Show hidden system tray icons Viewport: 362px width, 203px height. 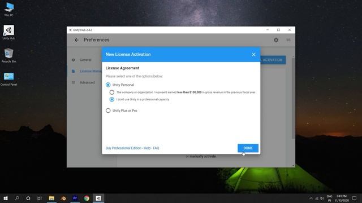click(x=311, y=198)
